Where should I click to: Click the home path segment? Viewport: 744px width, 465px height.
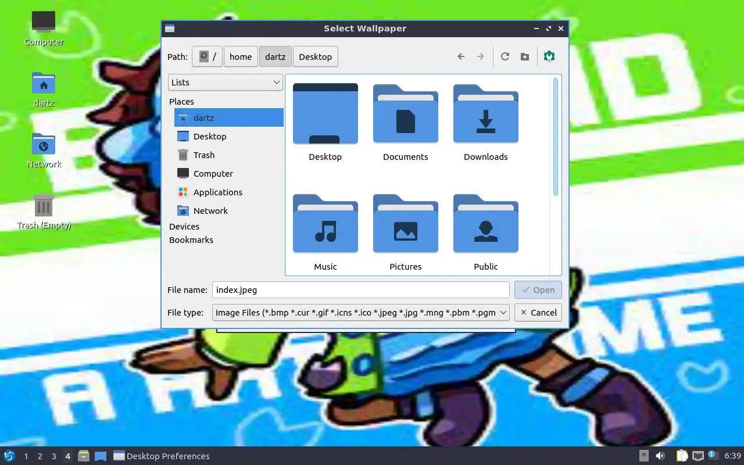(241, 56)
